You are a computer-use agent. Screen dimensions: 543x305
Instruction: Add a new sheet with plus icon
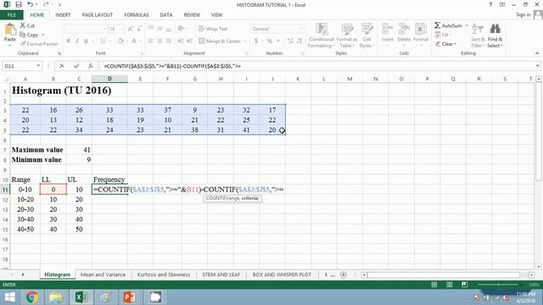pos(343,274)
